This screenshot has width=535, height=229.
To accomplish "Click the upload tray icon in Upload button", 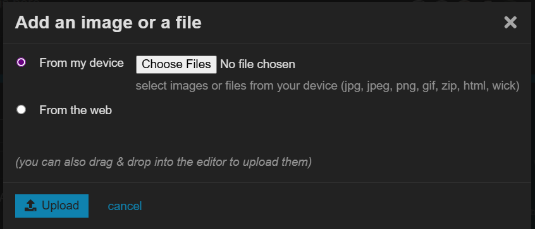I will (x=31, y=206).
